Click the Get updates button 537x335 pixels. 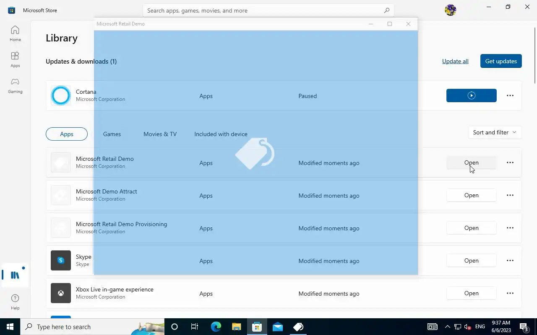501,61
